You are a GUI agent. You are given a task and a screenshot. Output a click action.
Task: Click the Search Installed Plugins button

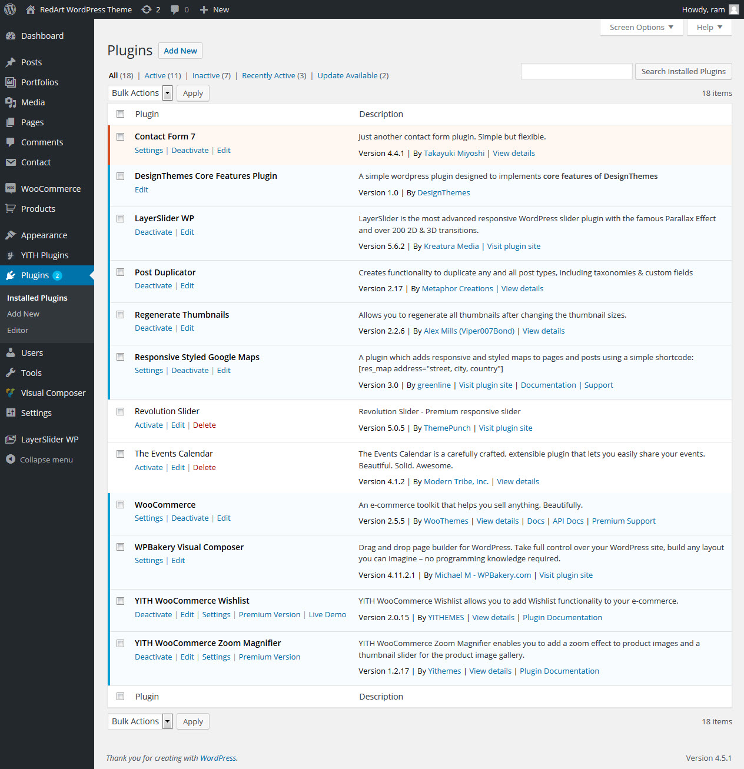pyautogui.click(x=683, y=71)
